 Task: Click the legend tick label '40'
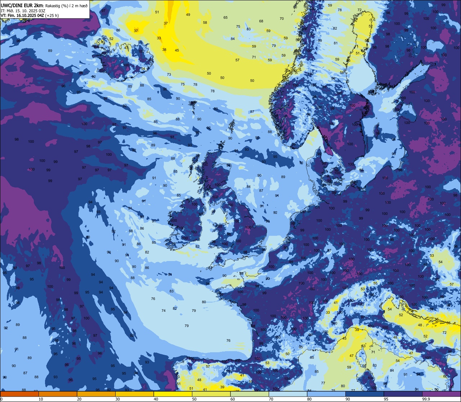(156, 399)
